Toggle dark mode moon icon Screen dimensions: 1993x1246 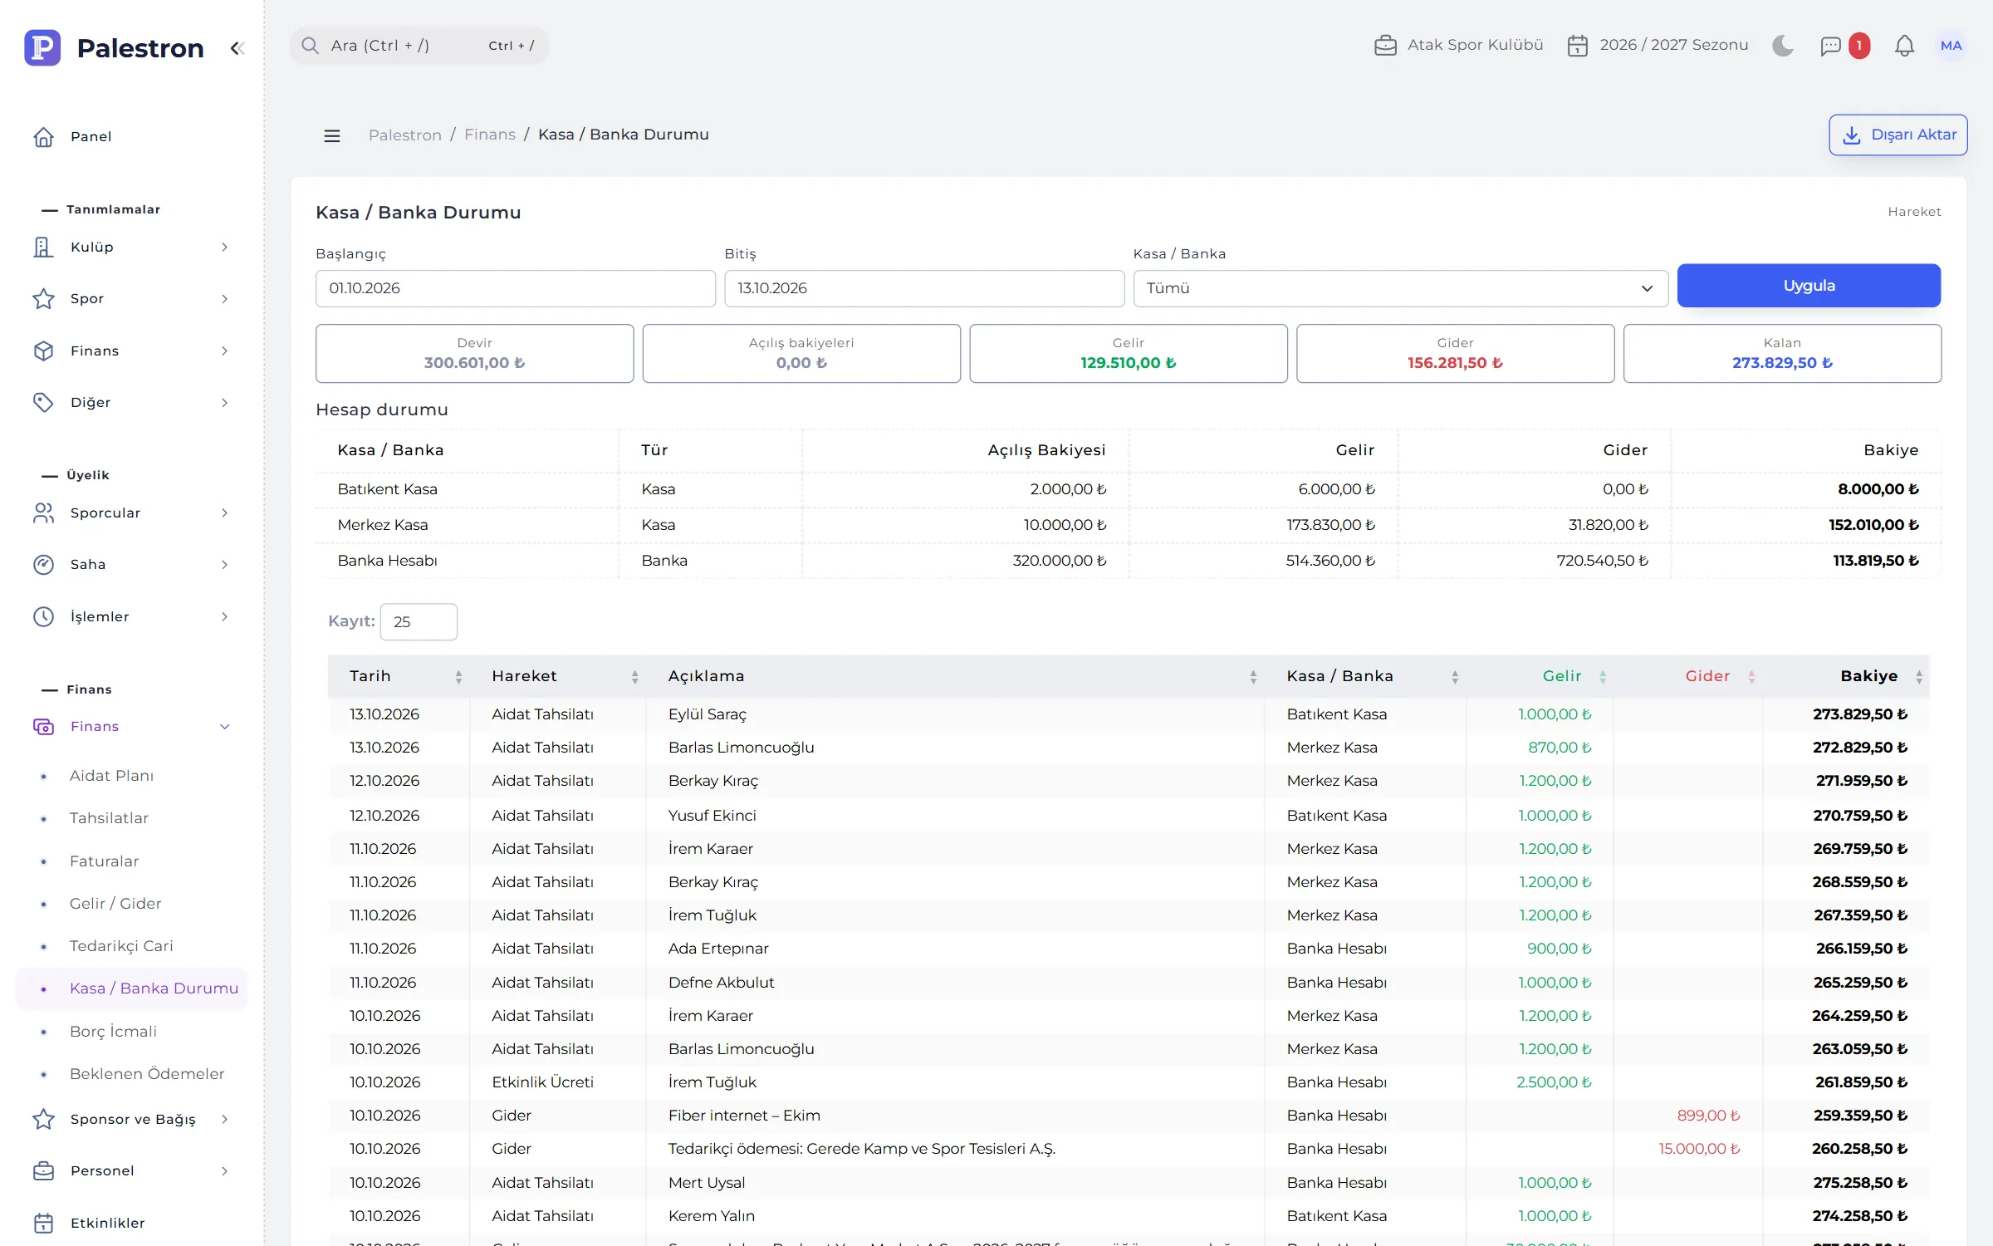[1783, 46]
